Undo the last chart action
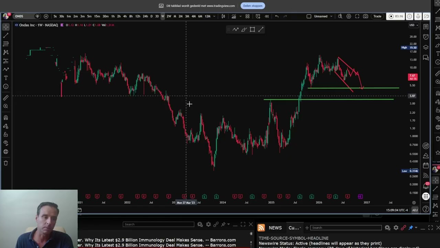The width and height of the screenshot is (440, 248). tap(277, 16)
